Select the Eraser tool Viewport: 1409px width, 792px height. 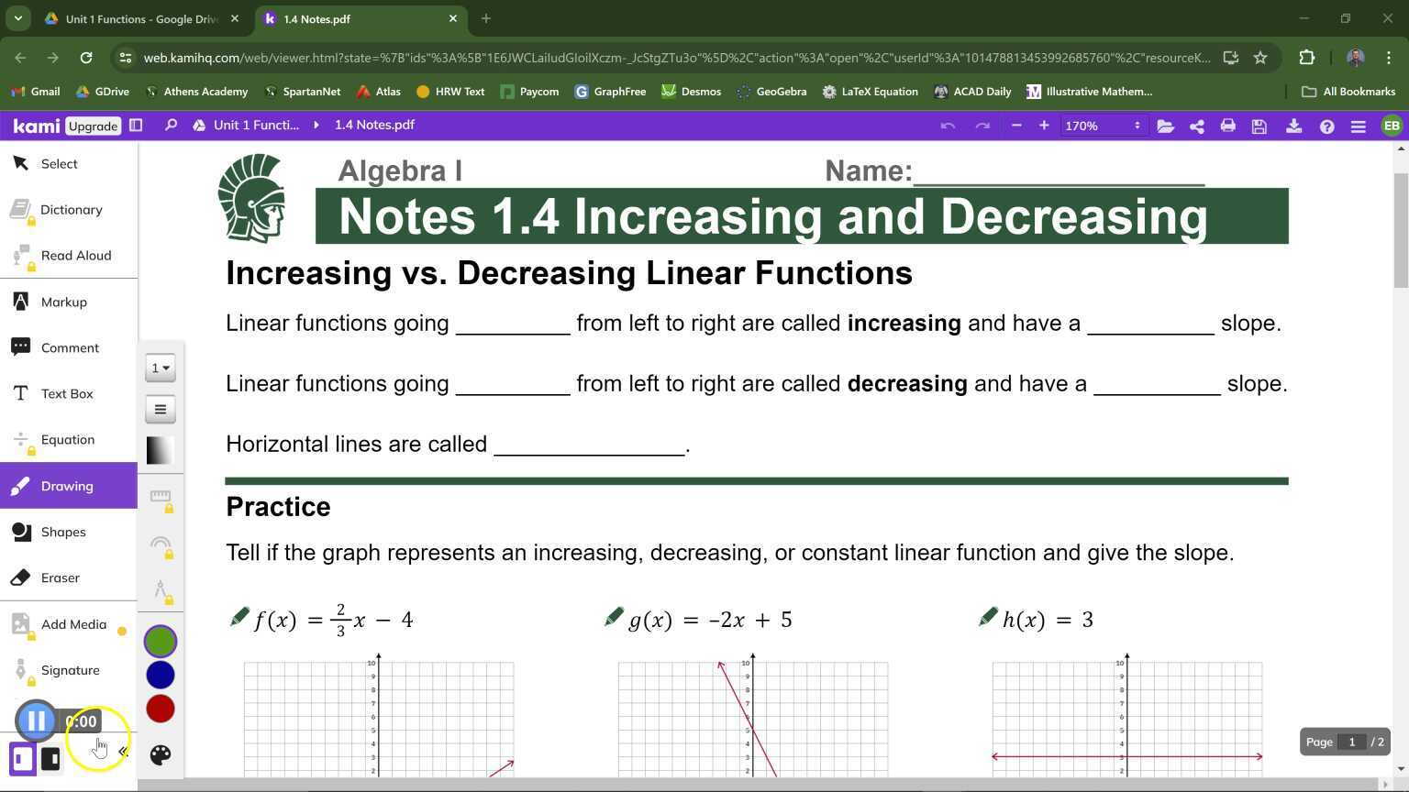click(60, 577)
